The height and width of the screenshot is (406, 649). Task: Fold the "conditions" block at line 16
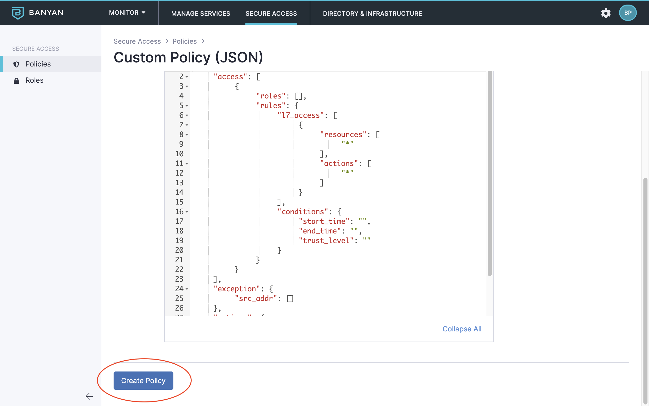(x=187, y=212)
